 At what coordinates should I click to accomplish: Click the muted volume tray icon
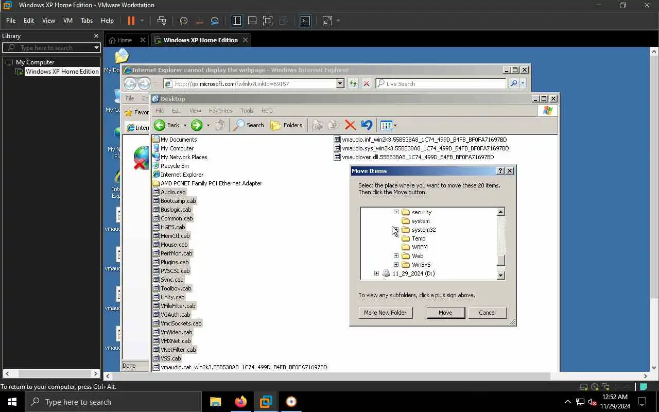593,402
